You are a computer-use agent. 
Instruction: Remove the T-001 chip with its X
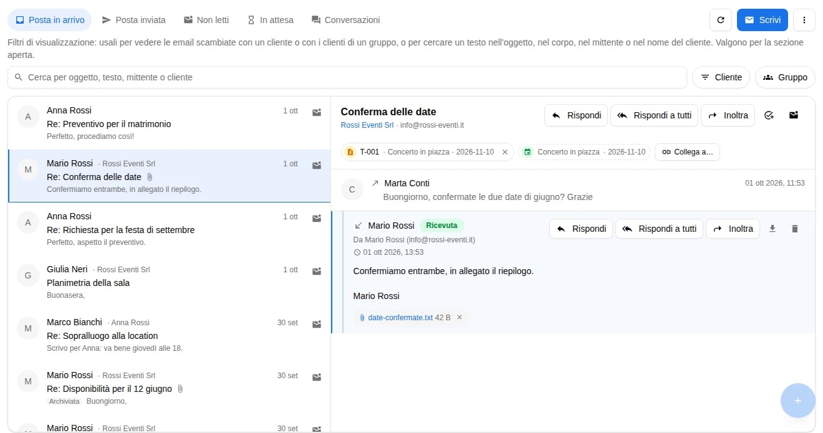tap(505, 152)
